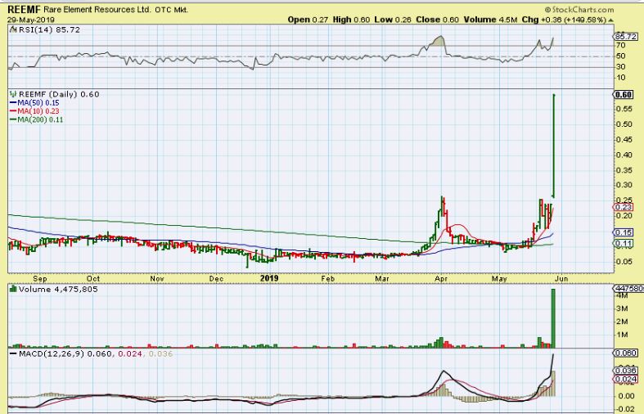This screenshot has height=414, width=644.
Task: Click the 2M label on volume axis
Action: pos(622,322)
